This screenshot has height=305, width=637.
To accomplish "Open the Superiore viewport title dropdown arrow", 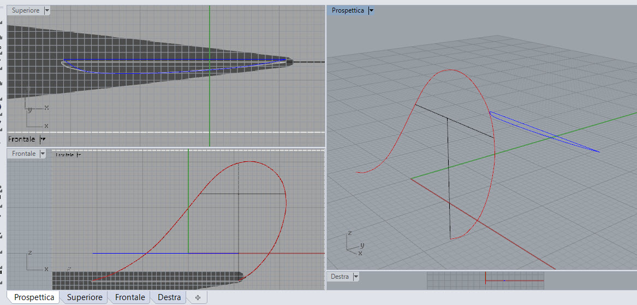I will pos(46,10).
